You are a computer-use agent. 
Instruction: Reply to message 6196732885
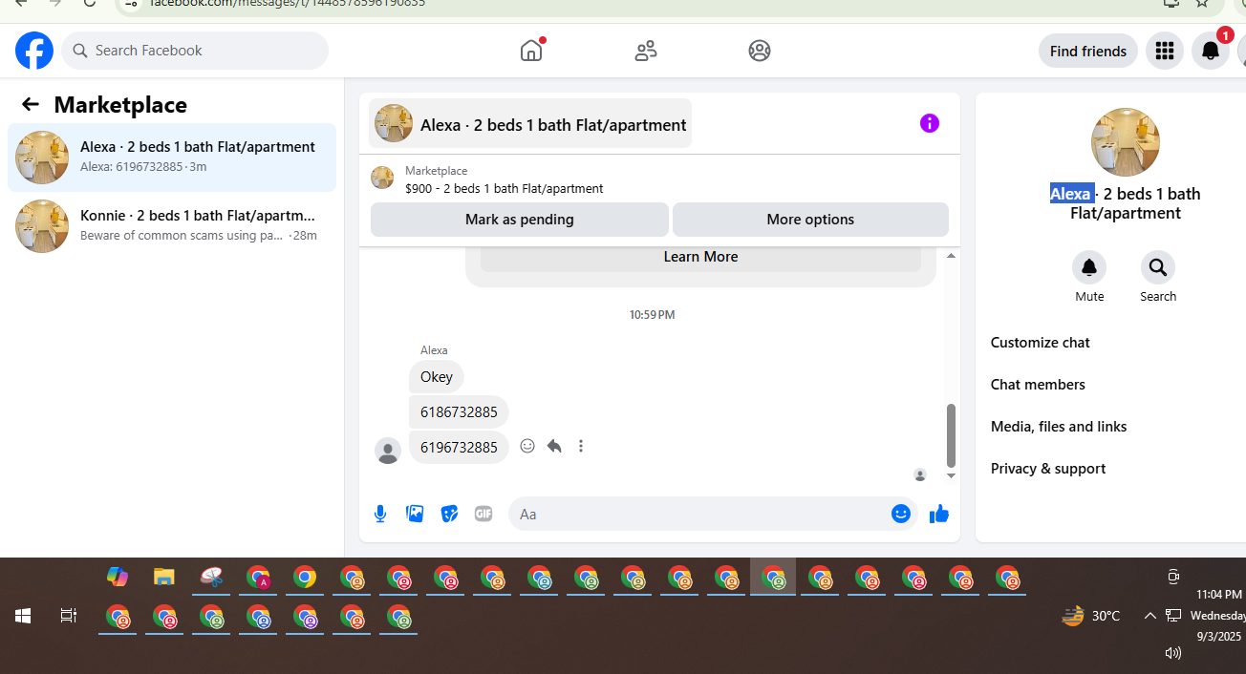point(554,446)
